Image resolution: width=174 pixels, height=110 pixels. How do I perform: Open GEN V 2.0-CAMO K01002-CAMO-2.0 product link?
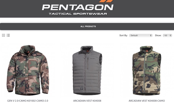coord(28,101)
